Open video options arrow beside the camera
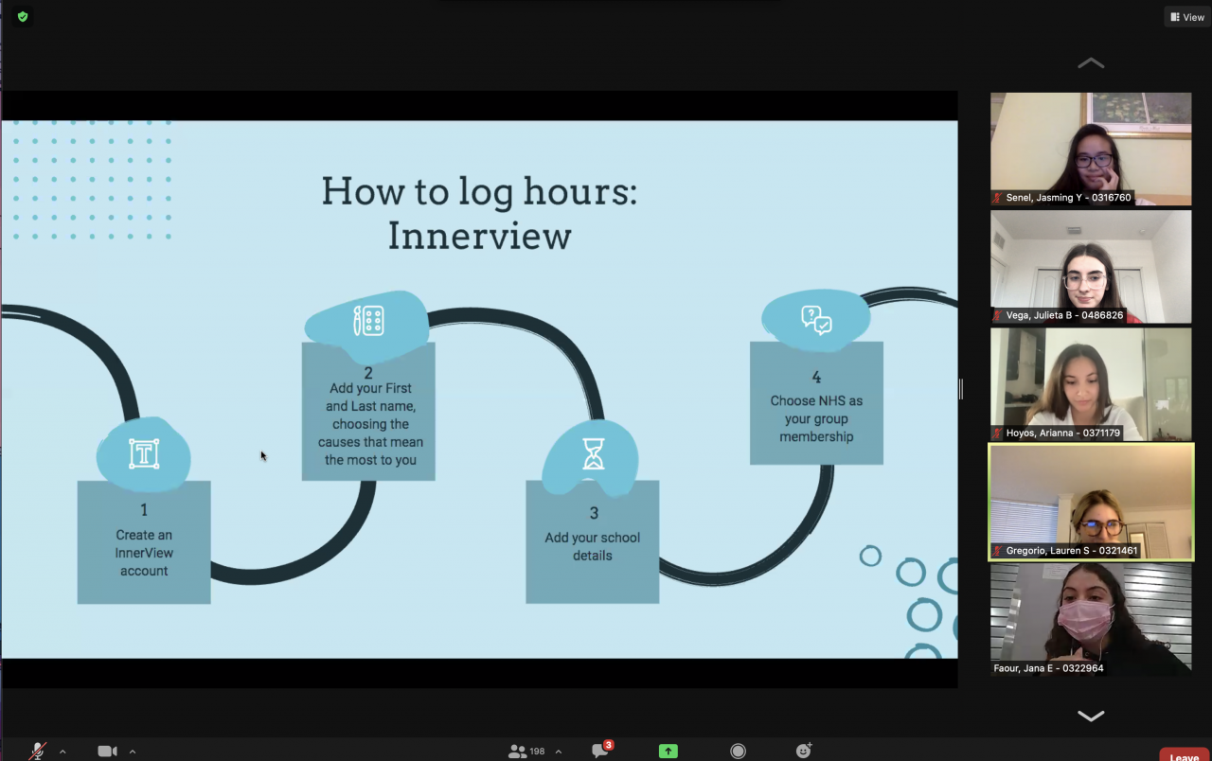Viewport: 1212px width, 761px height. pyautogui.click(x=132, y=752)
